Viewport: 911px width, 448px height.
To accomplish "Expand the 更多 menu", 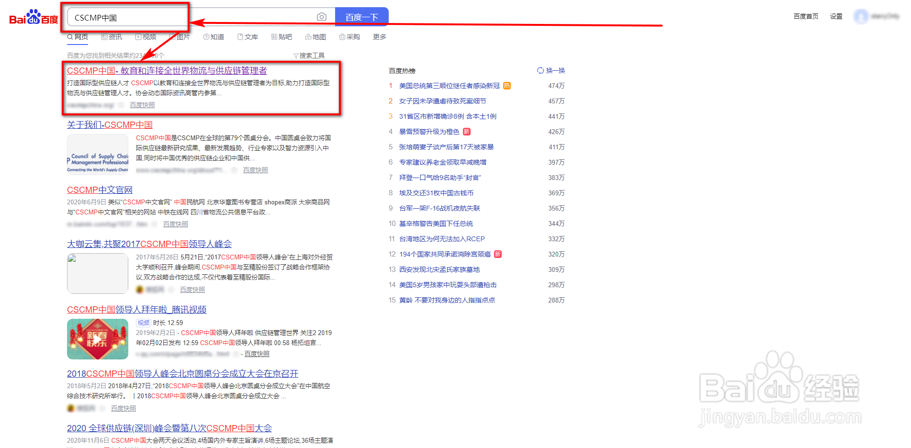I will click(380, 37).
